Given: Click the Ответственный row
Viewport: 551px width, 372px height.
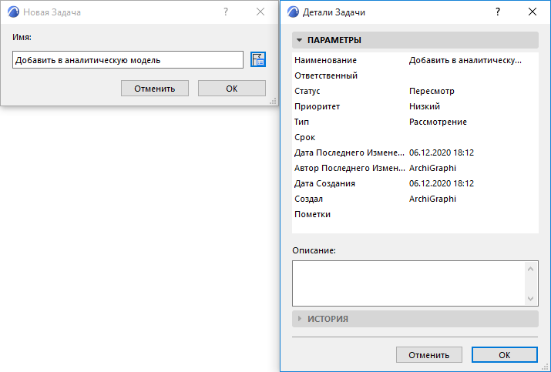Looking at the screenshot, I should pyautogui.click(x=415, y=75).
